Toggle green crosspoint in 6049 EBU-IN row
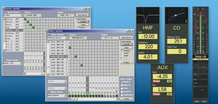Viewport: 218px width, 104px height. (x=82, y=65)
